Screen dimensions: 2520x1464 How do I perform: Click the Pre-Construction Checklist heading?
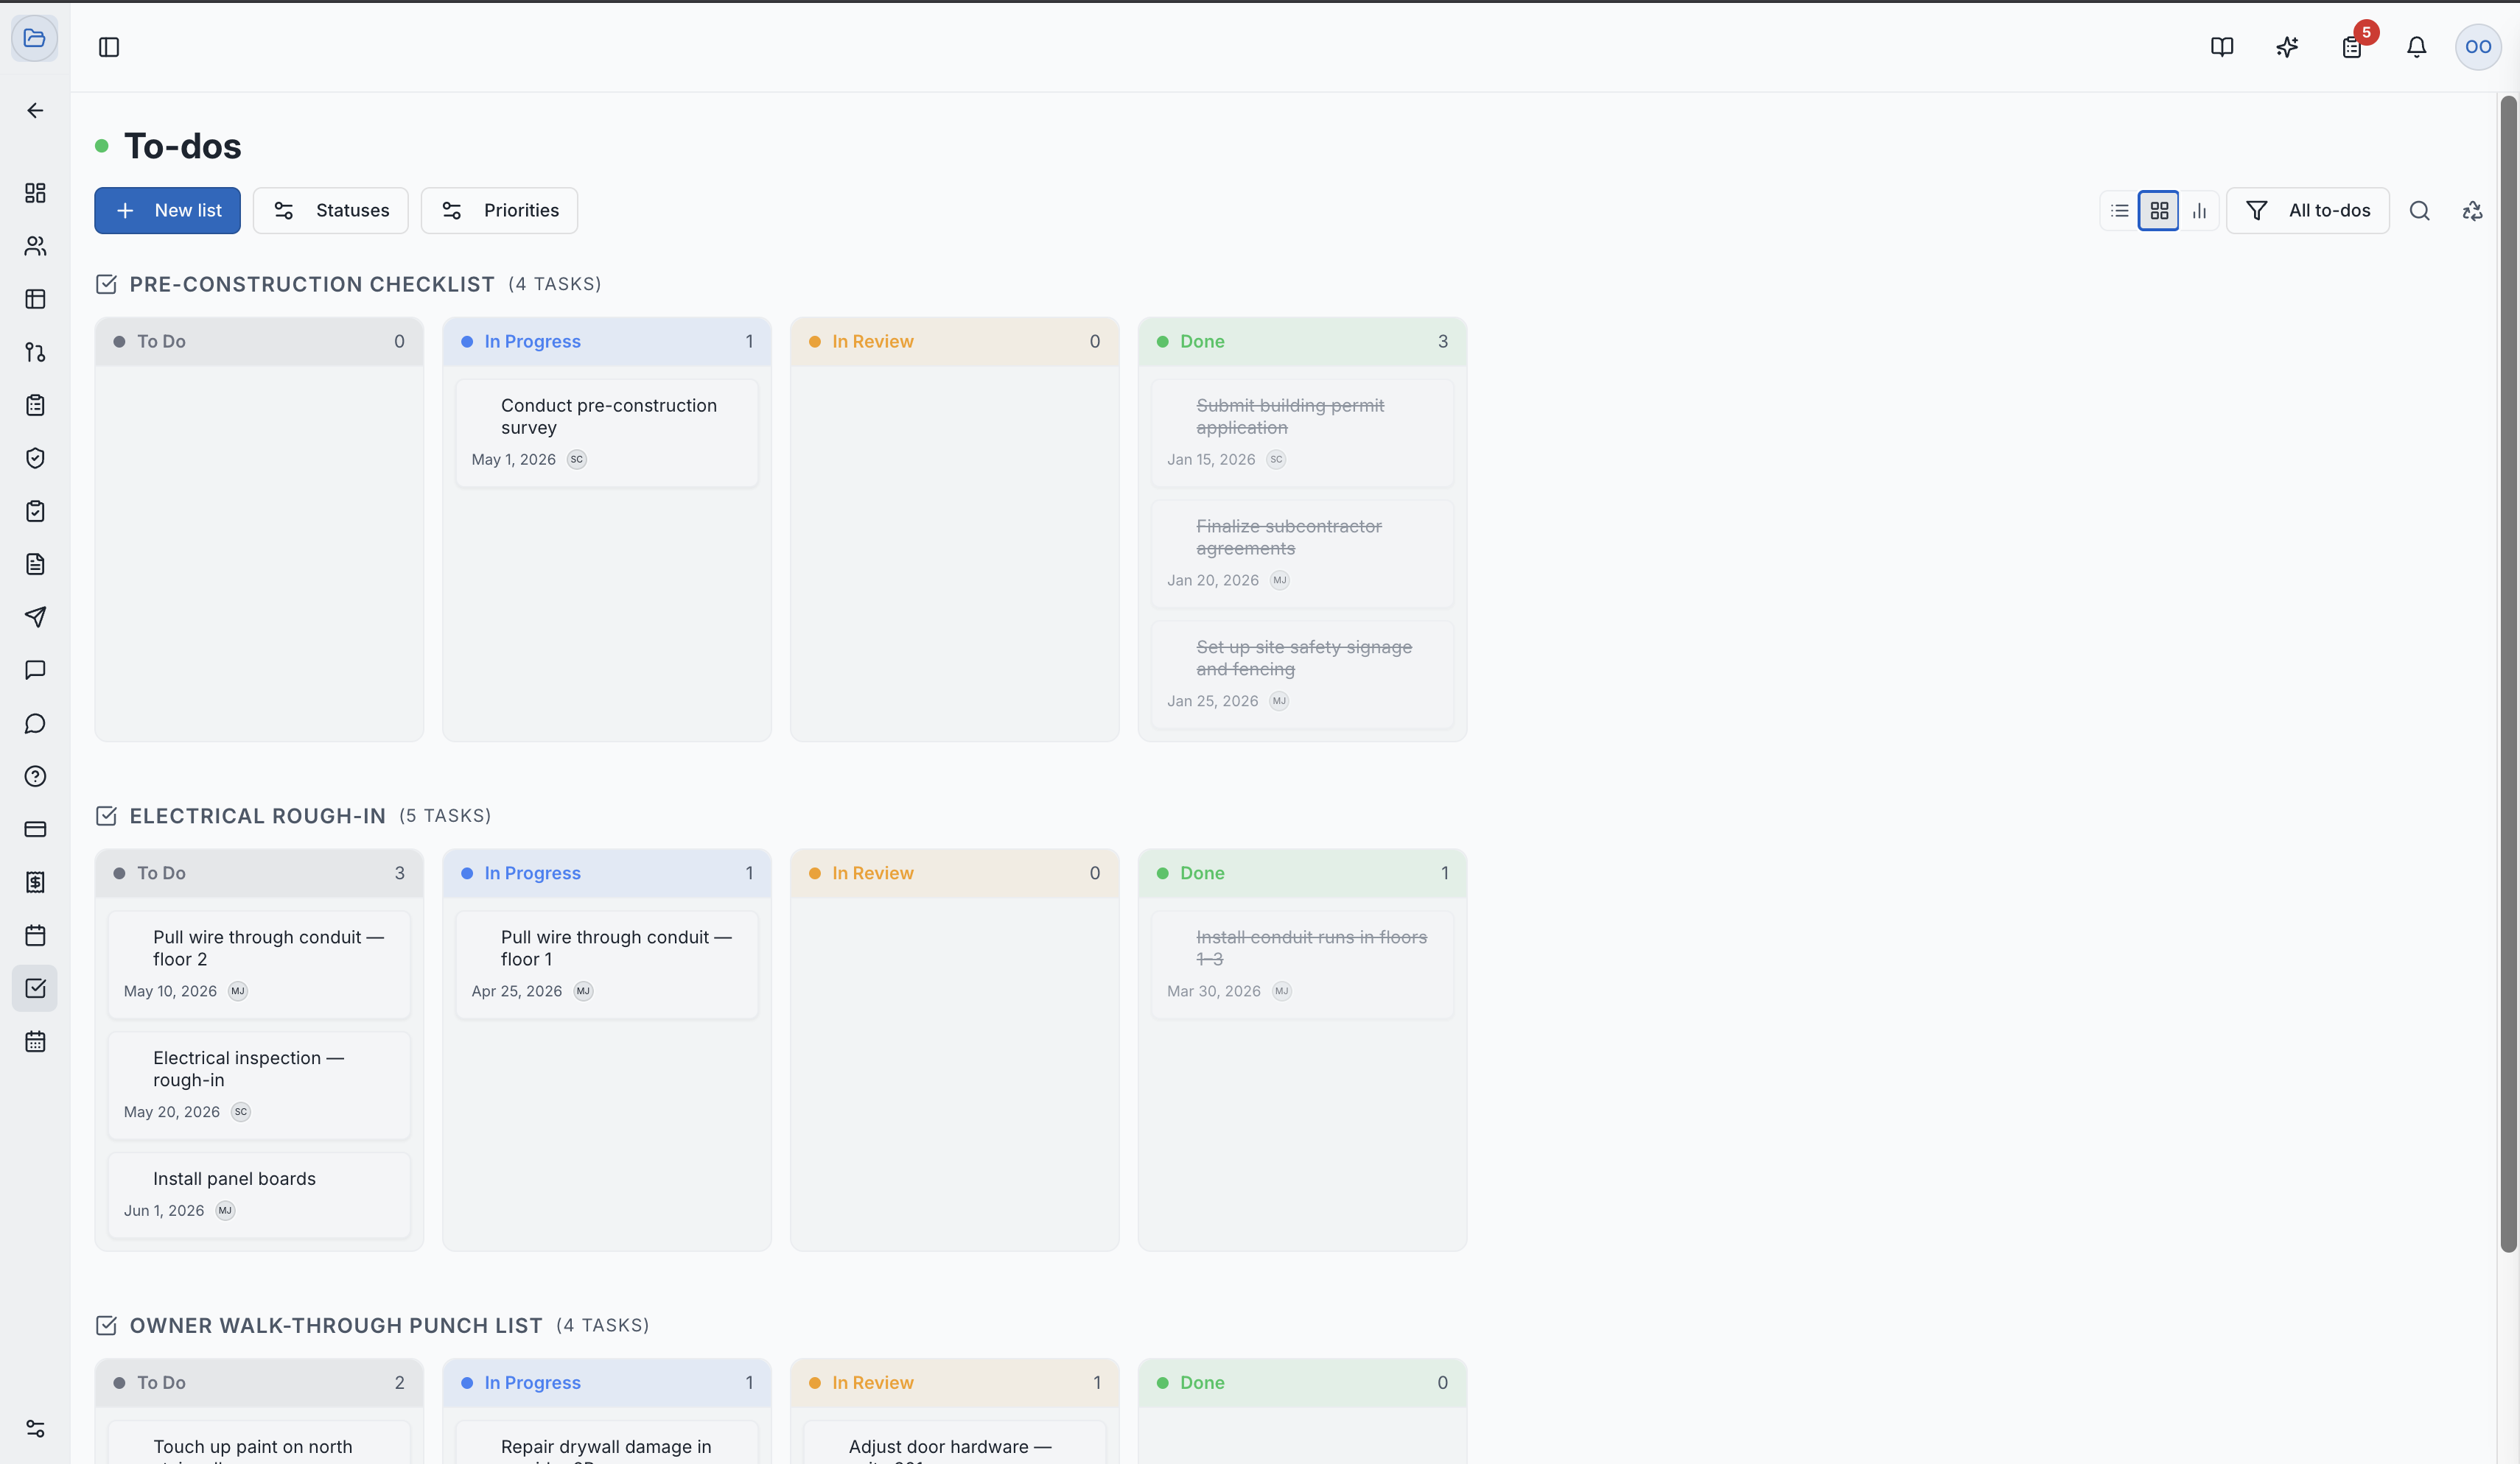click(x=312, y=285)
